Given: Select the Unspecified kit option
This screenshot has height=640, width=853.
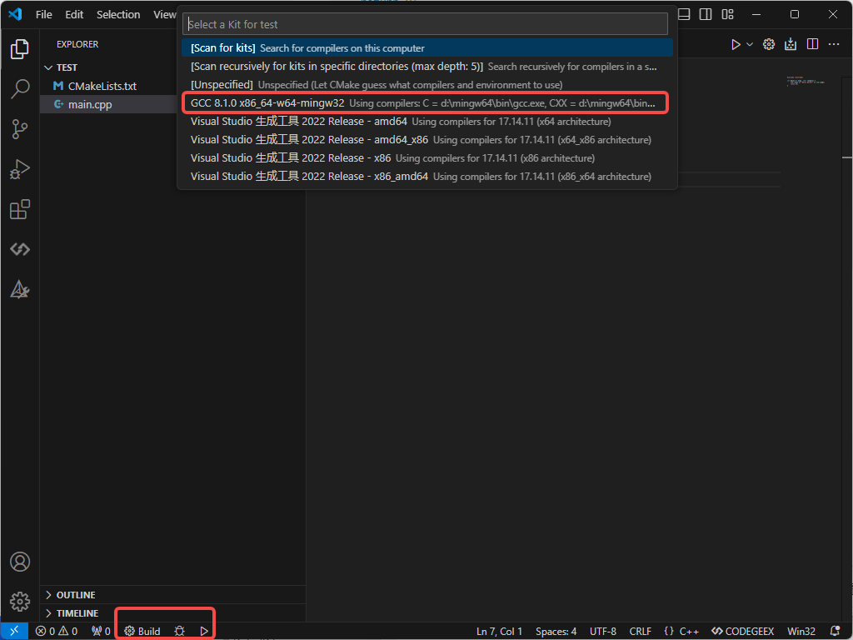Looking at the screenshot, I should tap(427, 85).
